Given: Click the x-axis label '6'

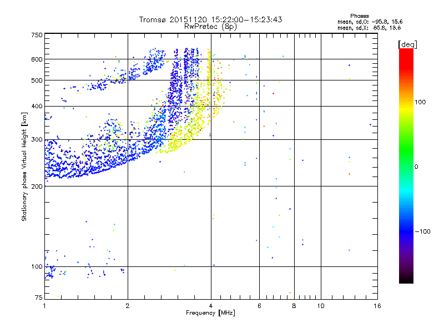Looking at the screenshot, I should point(259,306).
